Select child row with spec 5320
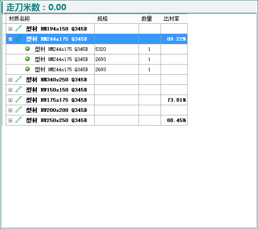 tap(97, 49)
